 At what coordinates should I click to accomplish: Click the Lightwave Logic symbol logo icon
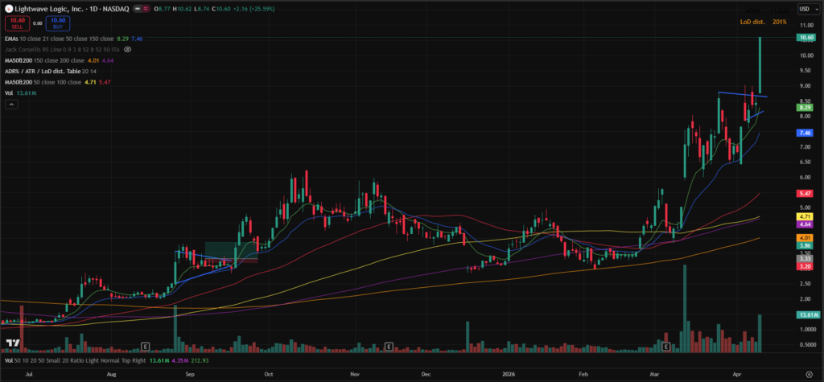point(8,8)
